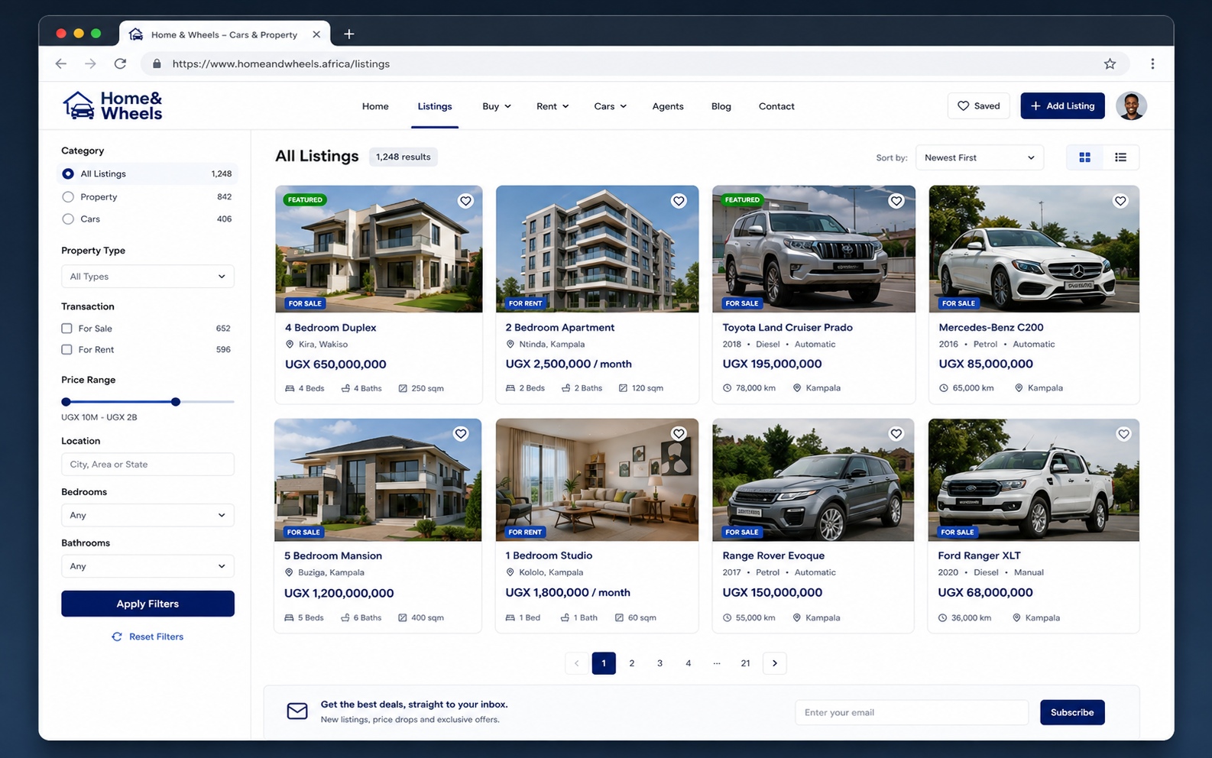Click the newsletter envelope icon

(x=297, y=711)
